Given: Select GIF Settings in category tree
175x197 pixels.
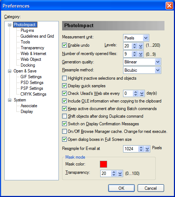Looking at the screenshot, I should tap(31, 77).
